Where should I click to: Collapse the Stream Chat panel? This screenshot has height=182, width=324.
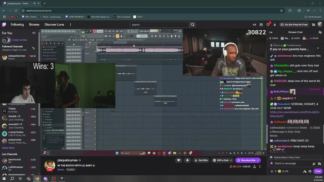pos(271,32)
